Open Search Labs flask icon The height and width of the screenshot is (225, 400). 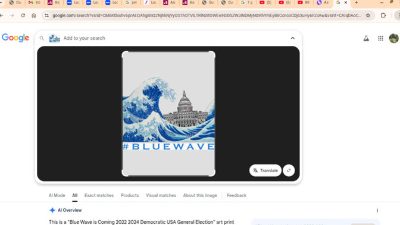tap(366, 38)
